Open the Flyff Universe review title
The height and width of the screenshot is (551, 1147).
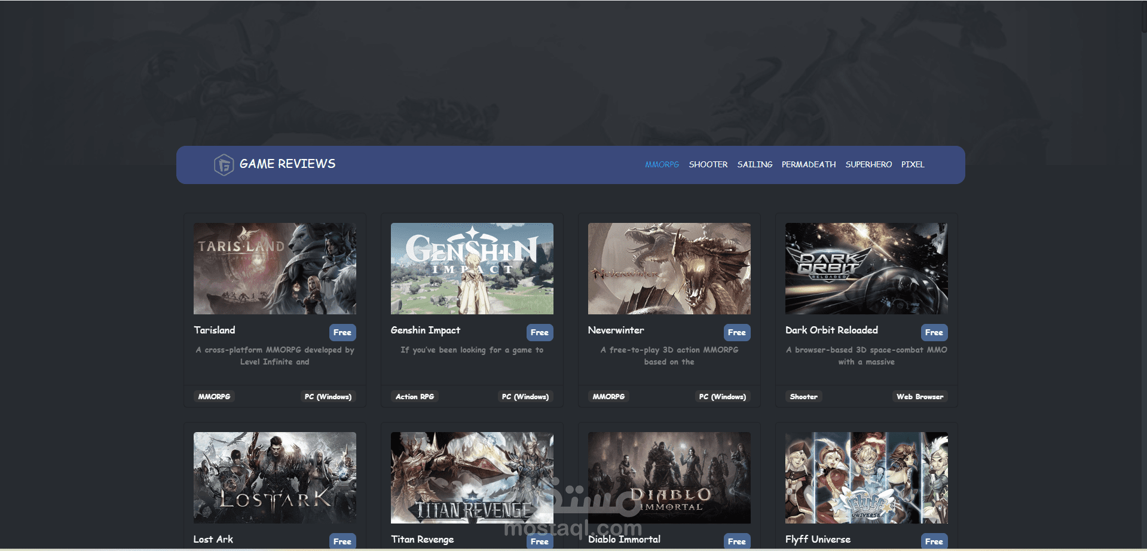pyautogui.click(x=817, y=539)
